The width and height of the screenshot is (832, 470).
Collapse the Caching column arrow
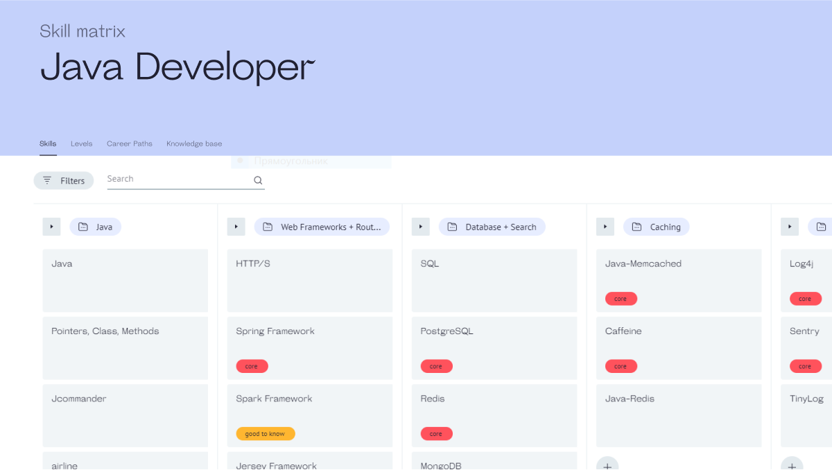605,227
